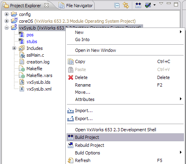Screen dimensions: 186x164
Task: Select sslMain.c in the tree
Action: (x=35, y=55)
